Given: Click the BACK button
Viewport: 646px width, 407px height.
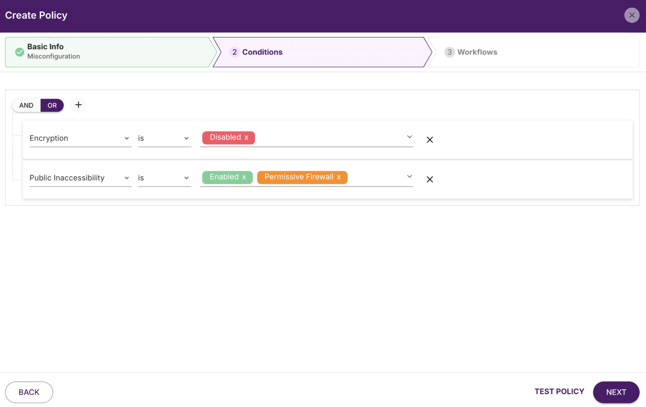Looking at the screenshot, I should click(x=29, y=392).
